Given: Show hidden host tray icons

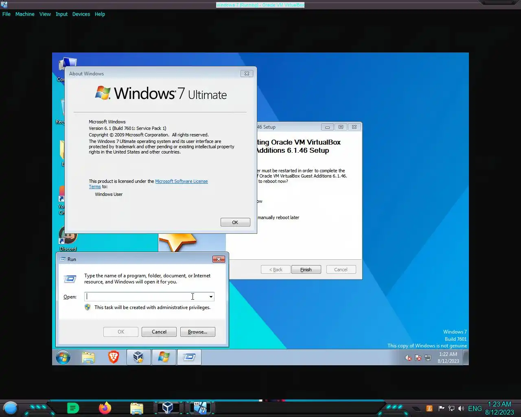Looking at the screenshot, I should click(416, 408).
